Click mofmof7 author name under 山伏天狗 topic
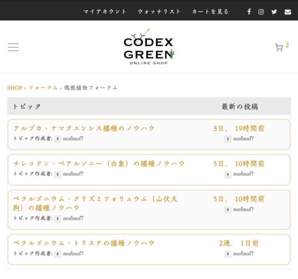The width and height of the screenshot is (298, 279). pyautogui.click(x=73, y=218)
